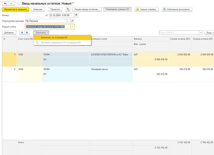The width and height of the screenshot is (214, 155).
Task: Choose Заполнить по остаткам БУ menu item
Action: (x=54, y=37)
